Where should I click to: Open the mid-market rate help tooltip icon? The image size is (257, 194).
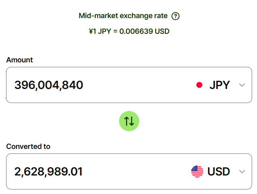click(x=176, y=16)
